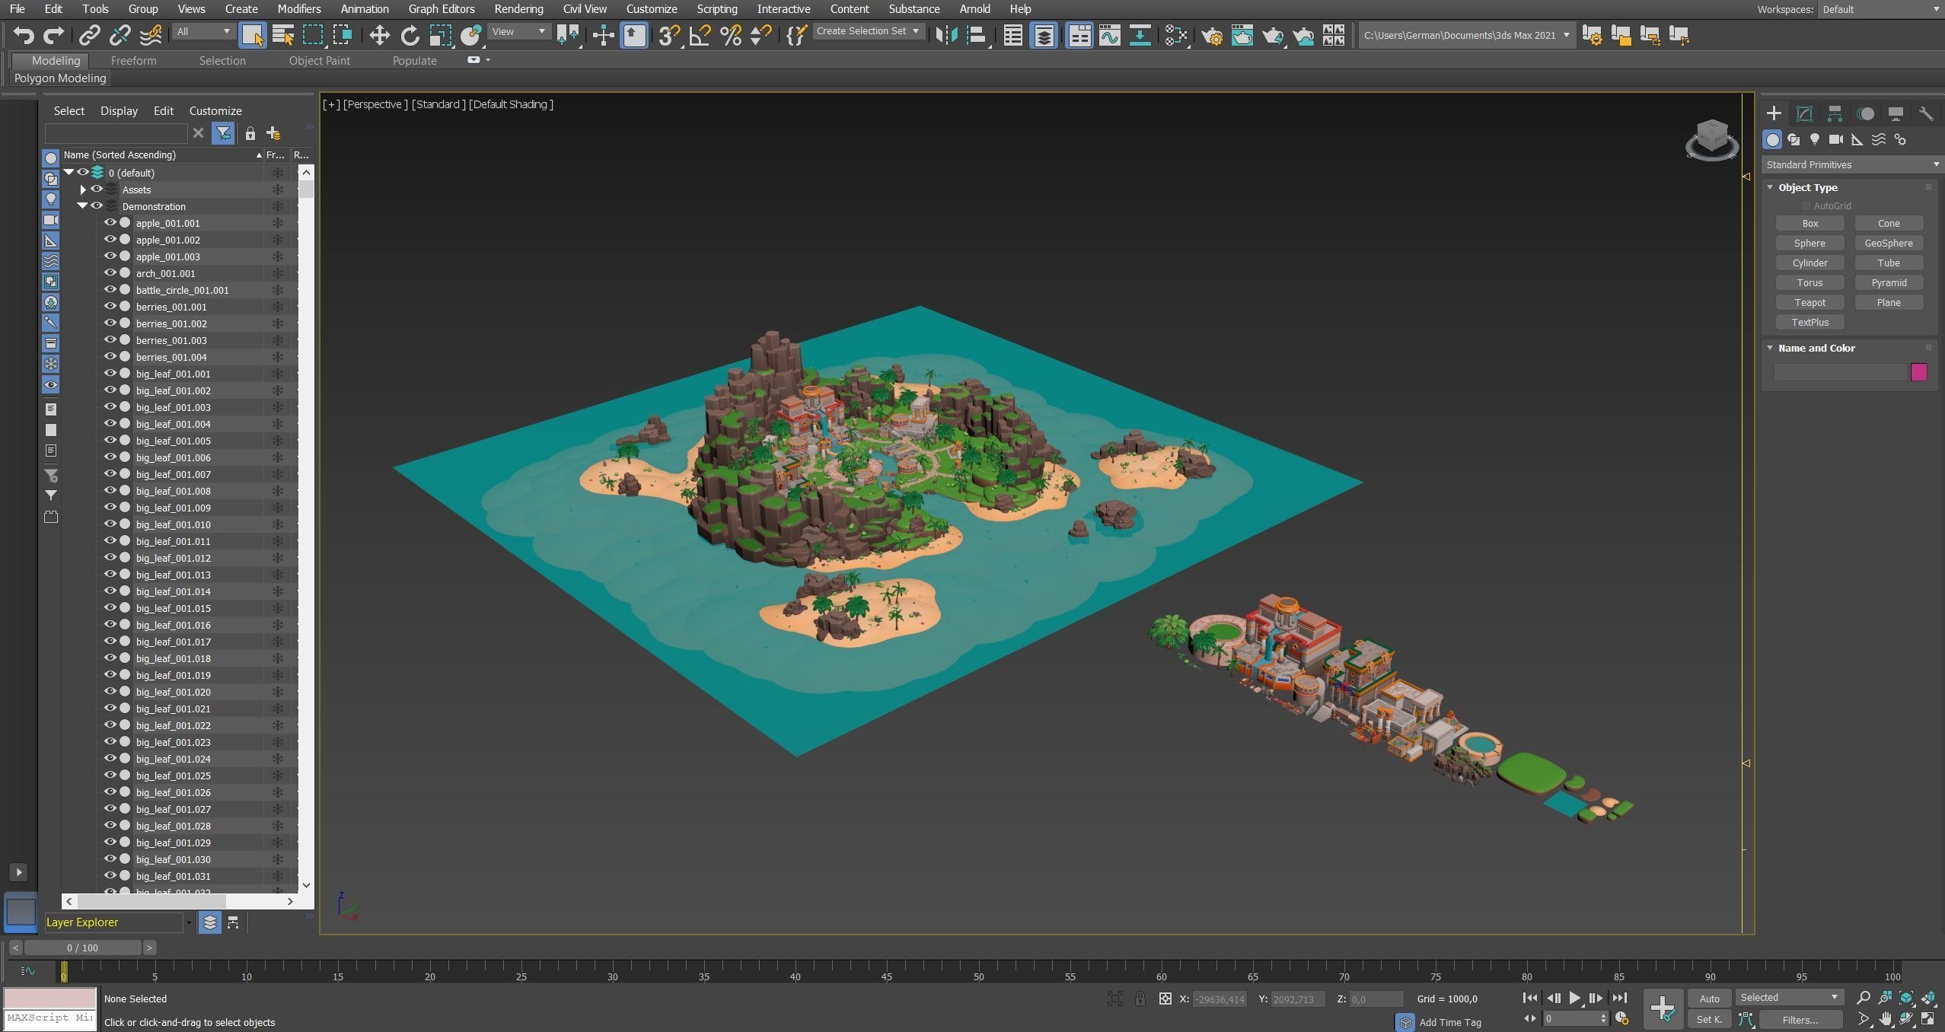Open the explorer Display menu
Screen dimensions: 1945x1032
119,111
